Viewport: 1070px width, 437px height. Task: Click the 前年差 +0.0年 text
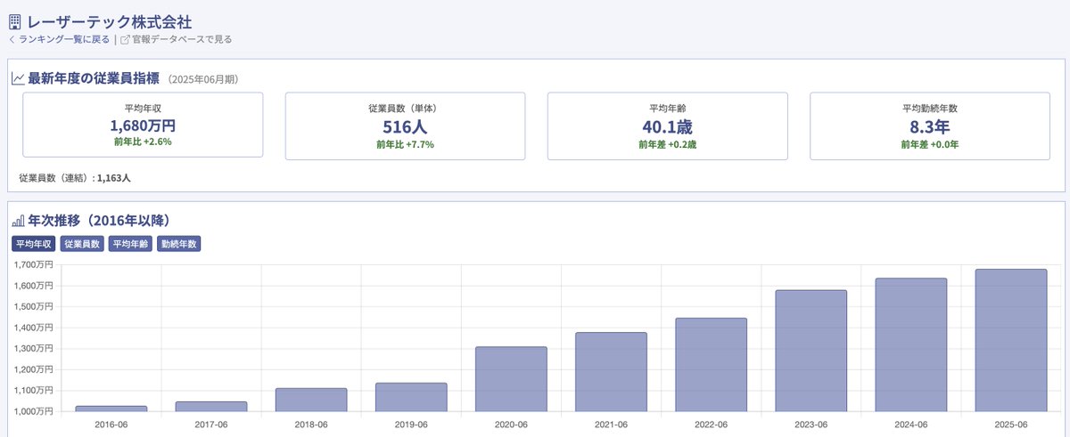(x=930, y=144)
